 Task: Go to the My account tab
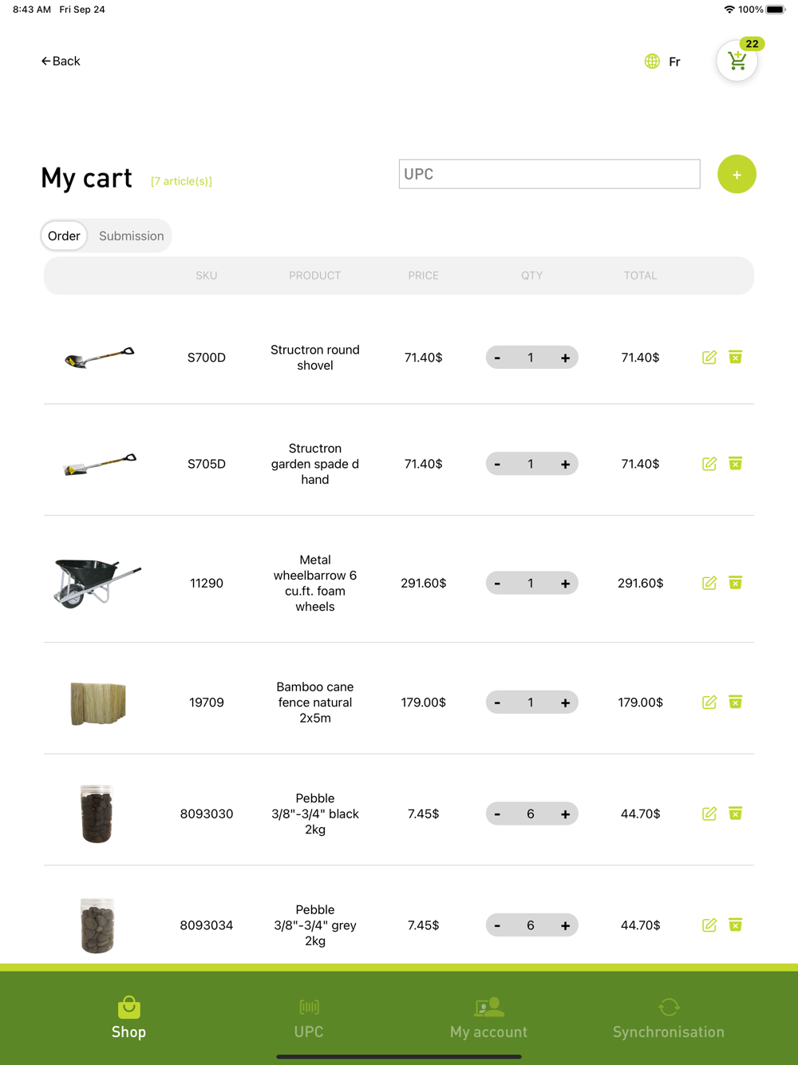488,1018
